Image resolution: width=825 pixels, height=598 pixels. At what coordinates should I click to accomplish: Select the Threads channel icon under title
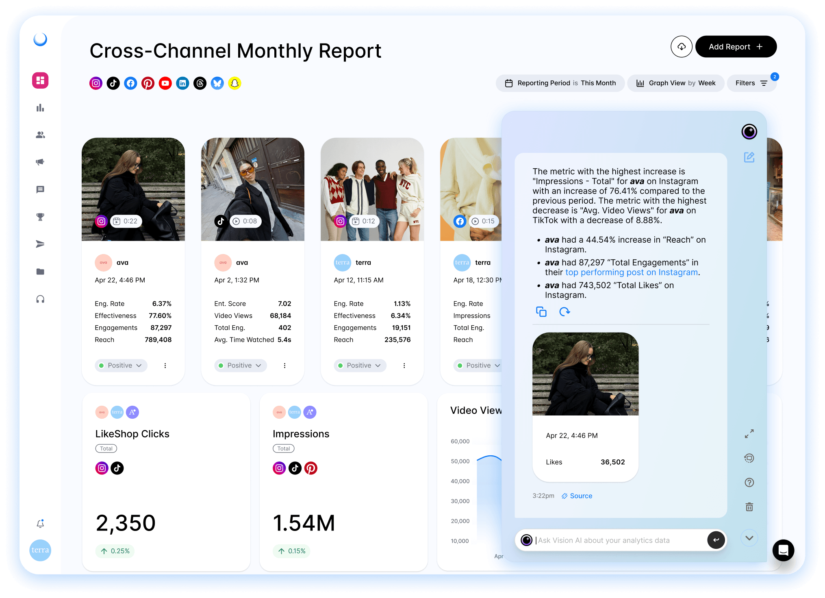coord(200,83)
